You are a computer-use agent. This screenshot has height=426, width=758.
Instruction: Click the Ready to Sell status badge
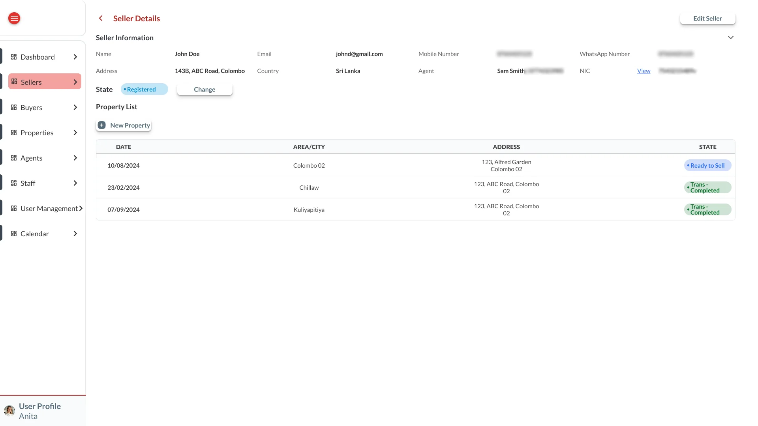click(707, 166)
